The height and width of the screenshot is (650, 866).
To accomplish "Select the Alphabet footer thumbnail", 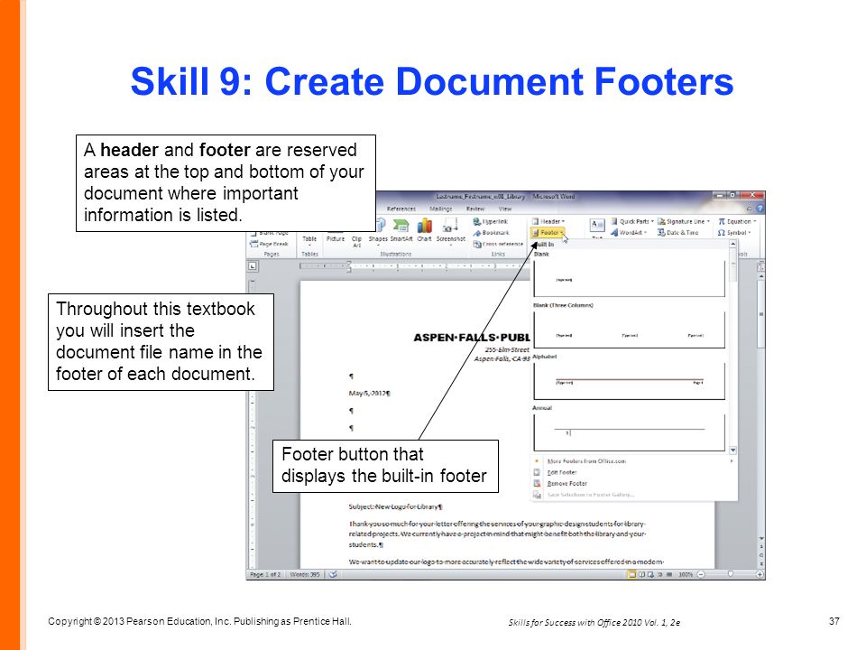I will [629, 381].
